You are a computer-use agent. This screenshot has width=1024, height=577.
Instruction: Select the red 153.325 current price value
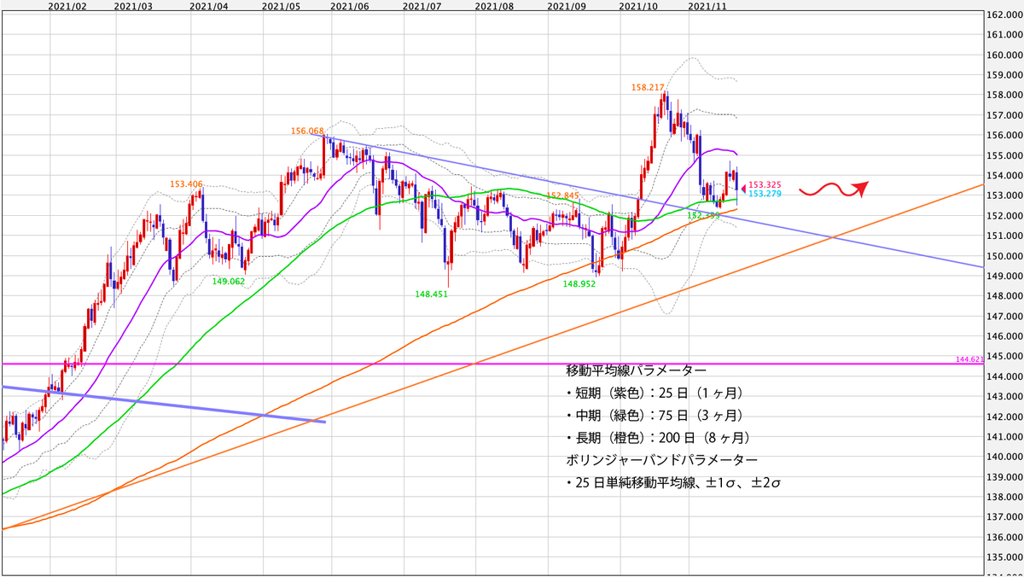(x=765, y=185)
